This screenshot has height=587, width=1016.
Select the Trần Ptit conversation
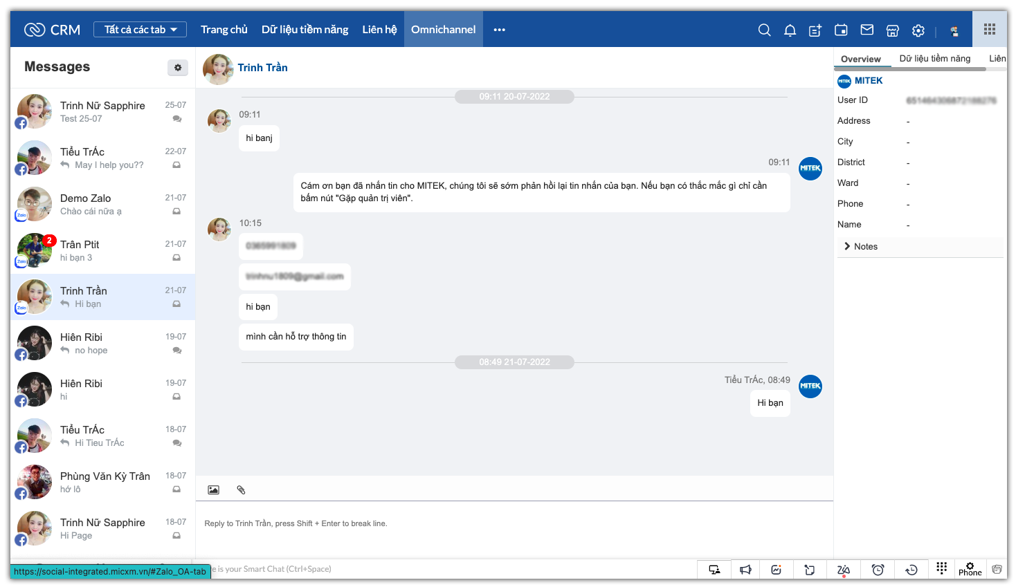click(102, 250)
